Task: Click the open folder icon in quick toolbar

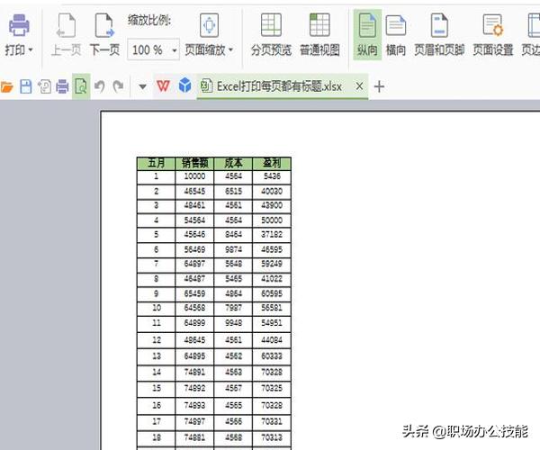Action: (6, 86)
